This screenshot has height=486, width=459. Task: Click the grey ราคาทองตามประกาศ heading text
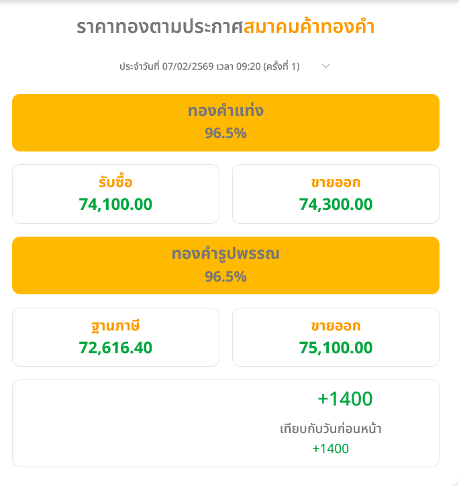(160, 27)
